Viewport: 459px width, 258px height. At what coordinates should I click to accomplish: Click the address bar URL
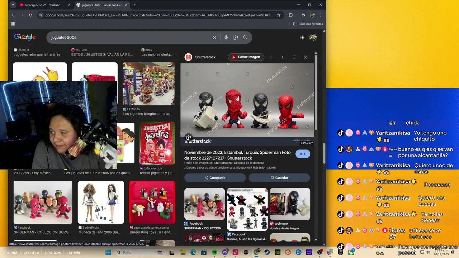[x=159, y=15]
